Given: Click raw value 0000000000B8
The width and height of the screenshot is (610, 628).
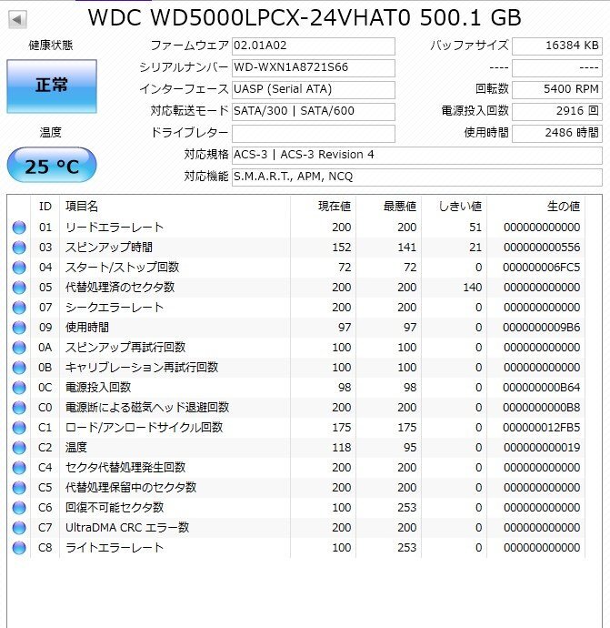Looking at the screenshot, I should (x=542, y=408).
